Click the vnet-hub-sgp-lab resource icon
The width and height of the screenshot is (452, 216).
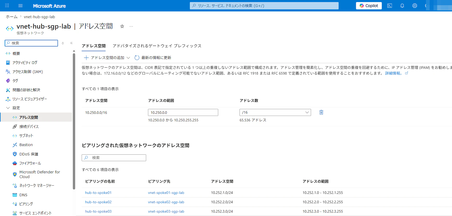(x=10, y=29)
